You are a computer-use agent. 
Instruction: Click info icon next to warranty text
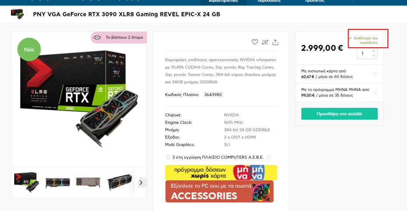tap(269, 158)
